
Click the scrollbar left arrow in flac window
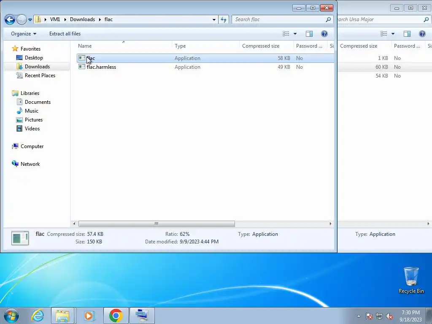pos(74,224)
